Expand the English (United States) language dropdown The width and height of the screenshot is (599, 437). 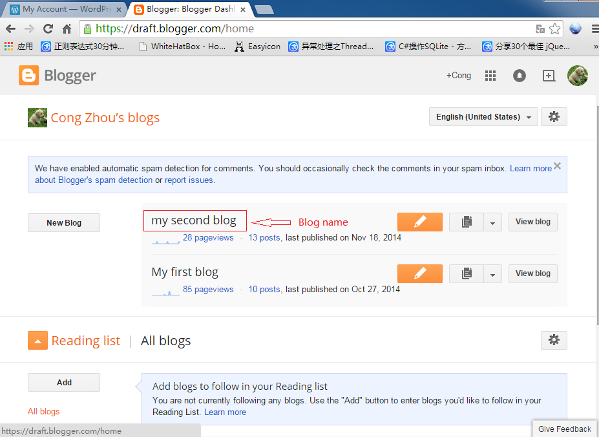point(483,117)
